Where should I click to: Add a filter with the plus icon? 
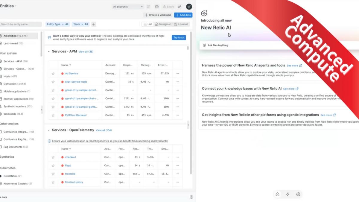pos(94,24)
